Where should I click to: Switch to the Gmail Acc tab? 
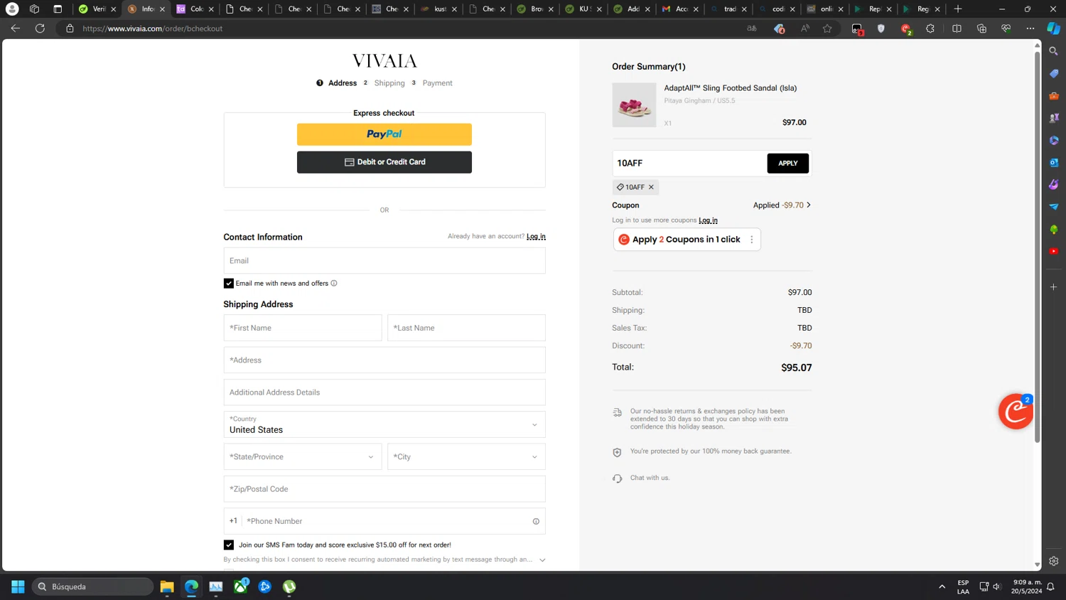[x=680, y=9]
